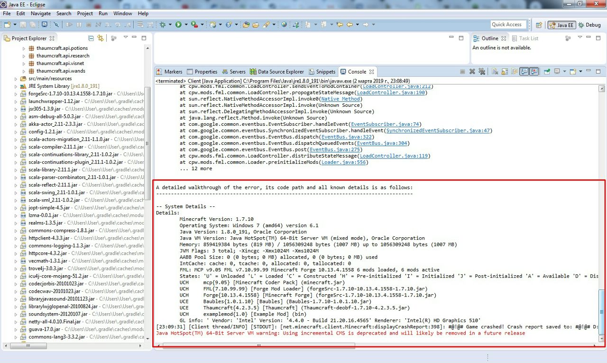The width and height of the screenshot is (607, 363).
Task: Switch to the Debug perspective
Action: pos(589,25)
